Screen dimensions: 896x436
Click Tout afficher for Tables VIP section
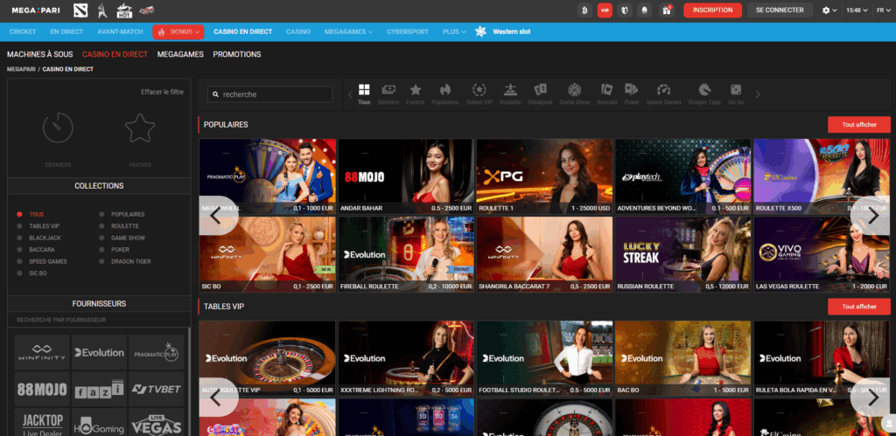click(x=859, y=307)
